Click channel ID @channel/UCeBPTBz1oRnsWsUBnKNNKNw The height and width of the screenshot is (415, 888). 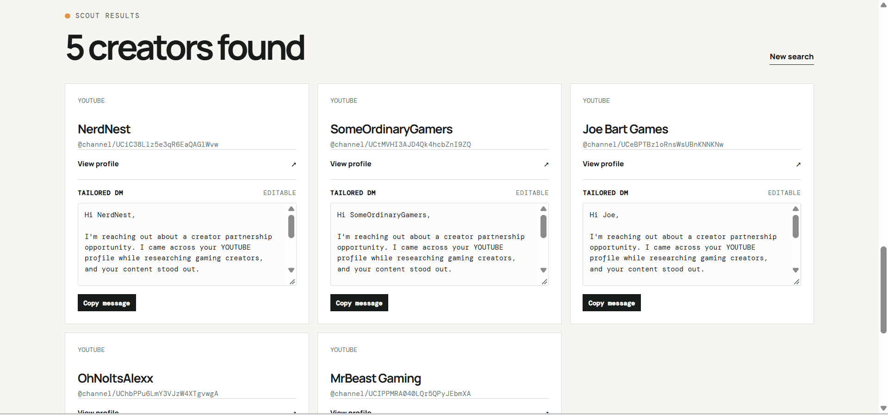pyautogui.click(x=653, y=145)
